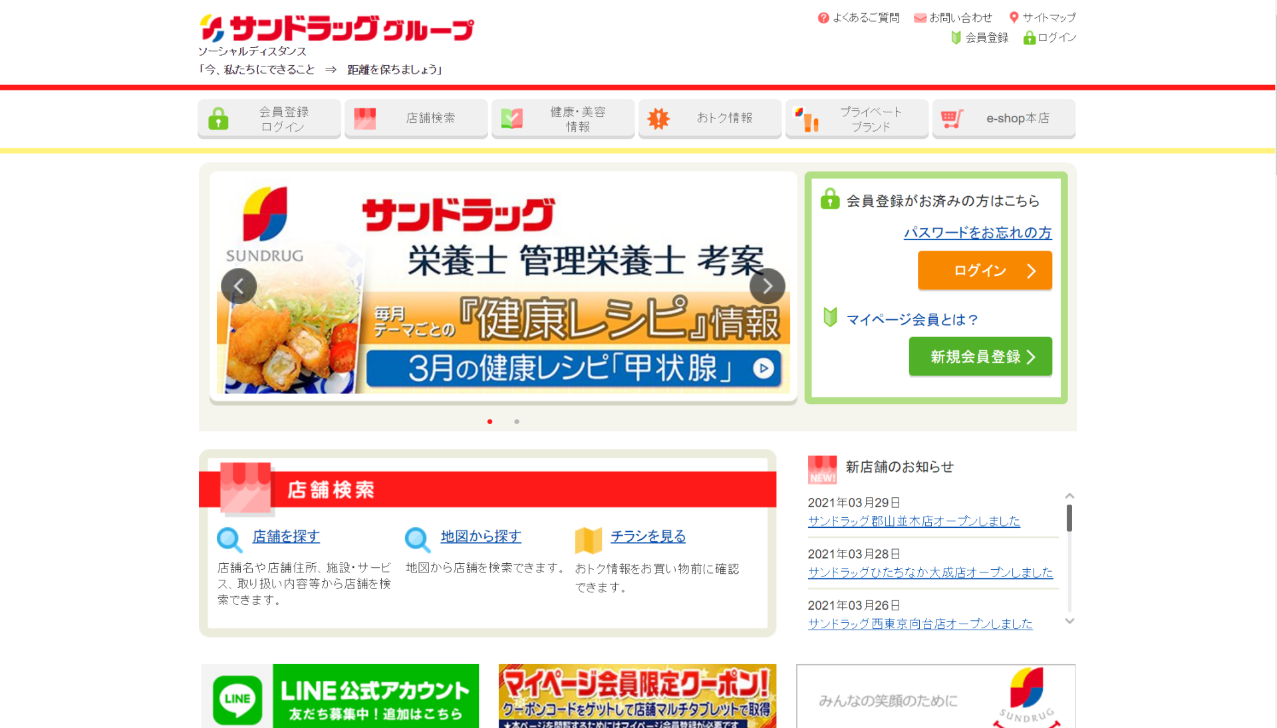Click the envelope icon for お問い合わせ
Screen dimensions: 1277x728
pos(920,17)
